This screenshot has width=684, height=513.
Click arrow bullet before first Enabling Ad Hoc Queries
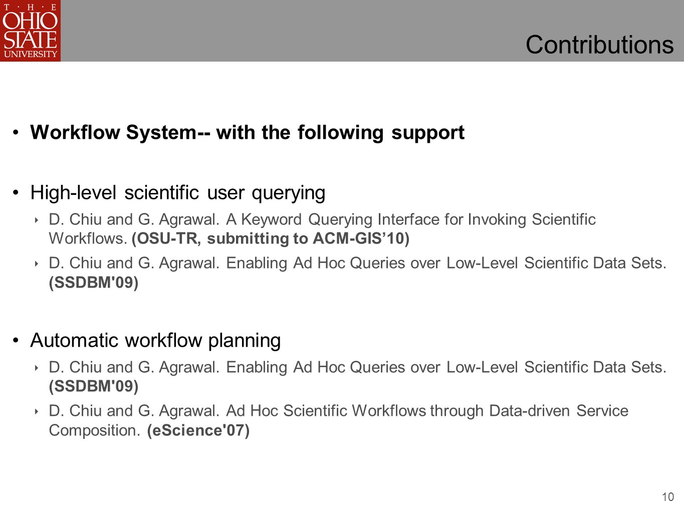pos(37,263)
